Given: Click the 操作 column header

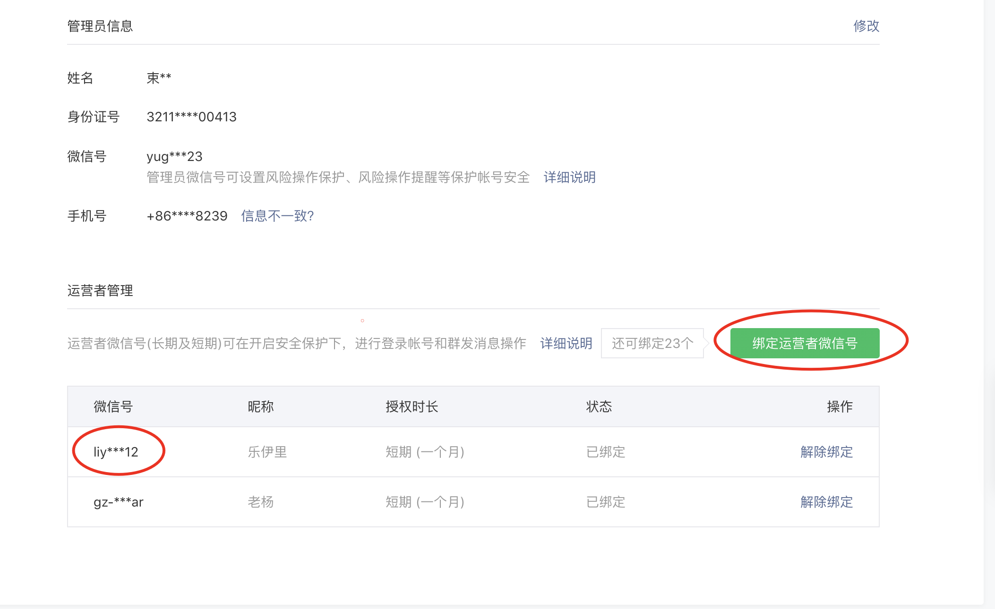Looking at the screenshot, I should point(840,406).
